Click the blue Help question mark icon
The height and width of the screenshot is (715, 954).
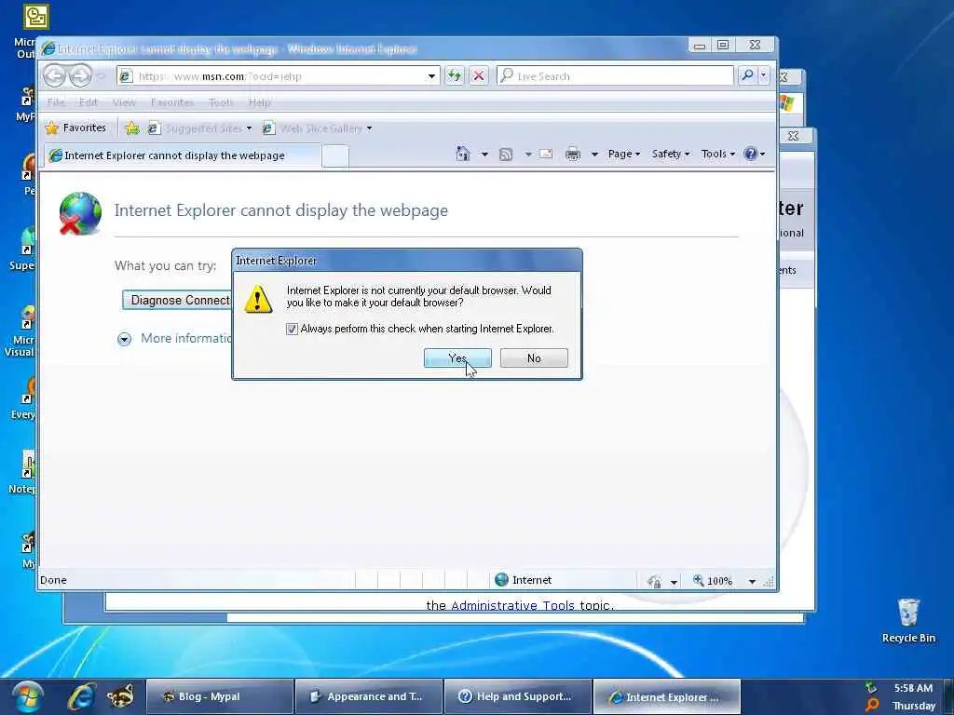pos(751,154)
